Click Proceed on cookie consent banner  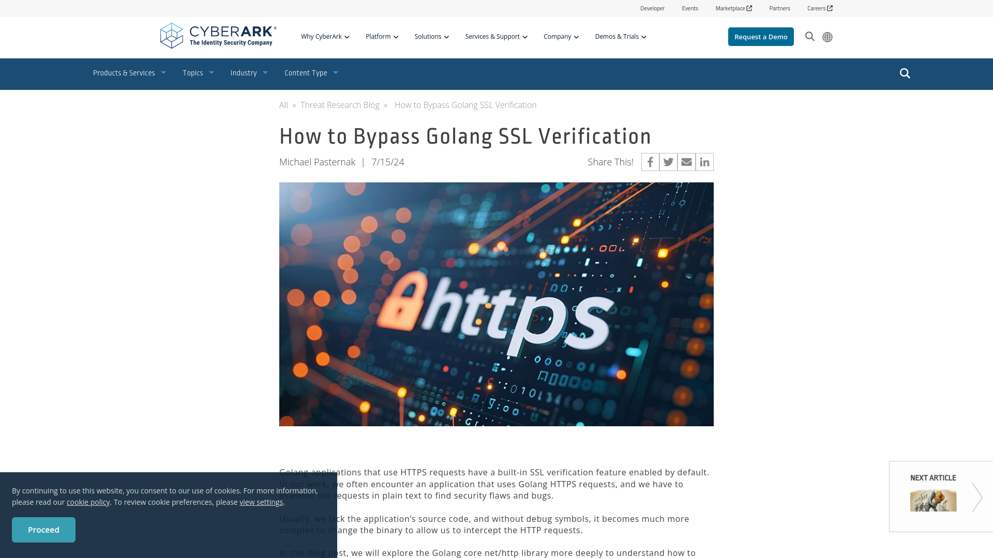[x=43, y=530]
